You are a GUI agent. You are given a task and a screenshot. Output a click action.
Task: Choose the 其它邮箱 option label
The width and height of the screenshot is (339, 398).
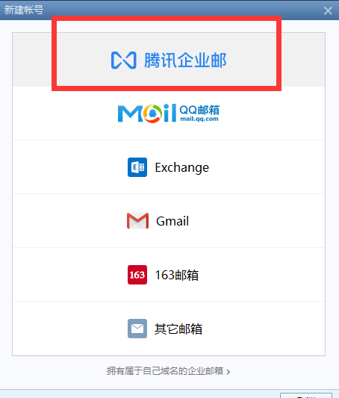pyautogui.click(x=178, y=329)
